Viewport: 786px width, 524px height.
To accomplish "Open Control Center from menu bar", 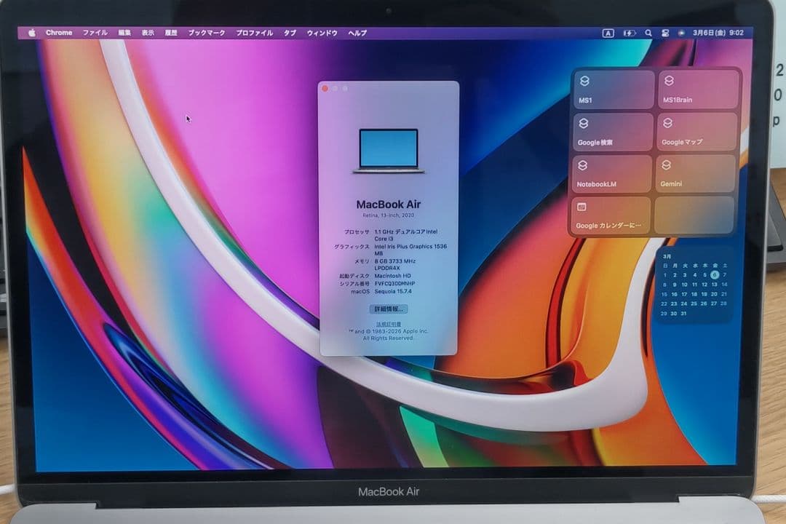I will point(664,33).
